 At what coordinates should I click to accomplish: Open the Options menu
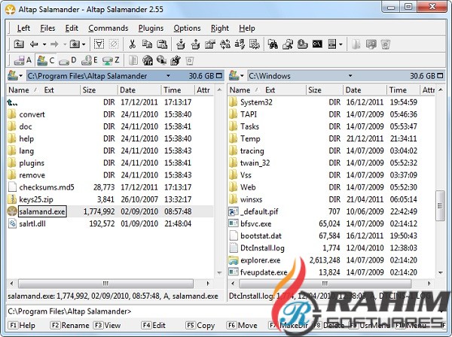pyautogui.click(x=187, y=28)
